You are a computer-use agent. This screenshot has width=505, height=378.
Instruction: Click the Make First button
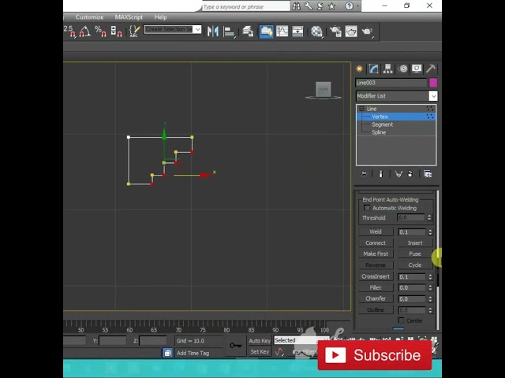(x=376, y=254)
